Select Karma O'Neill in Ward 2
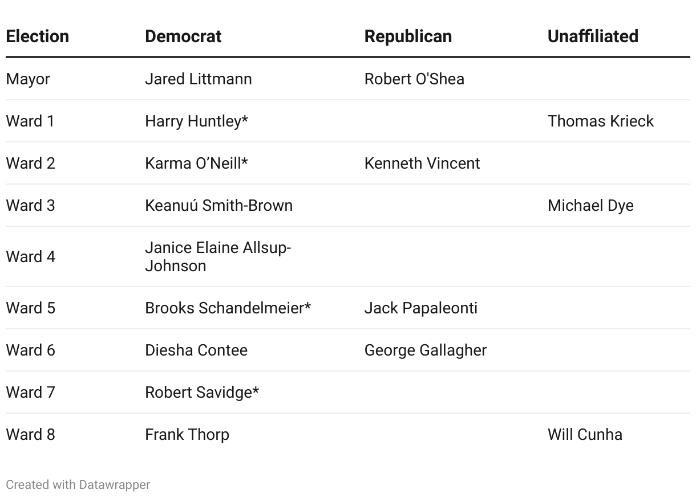Image resolution: width=696 pixels, height=498 pixels. 196,163
